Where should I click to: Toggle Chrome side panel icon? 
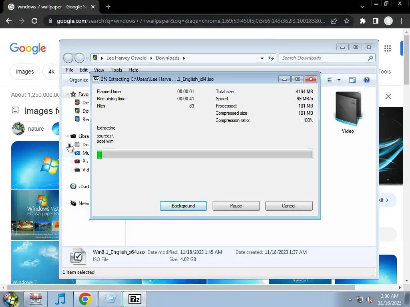[x=375, y=21]
